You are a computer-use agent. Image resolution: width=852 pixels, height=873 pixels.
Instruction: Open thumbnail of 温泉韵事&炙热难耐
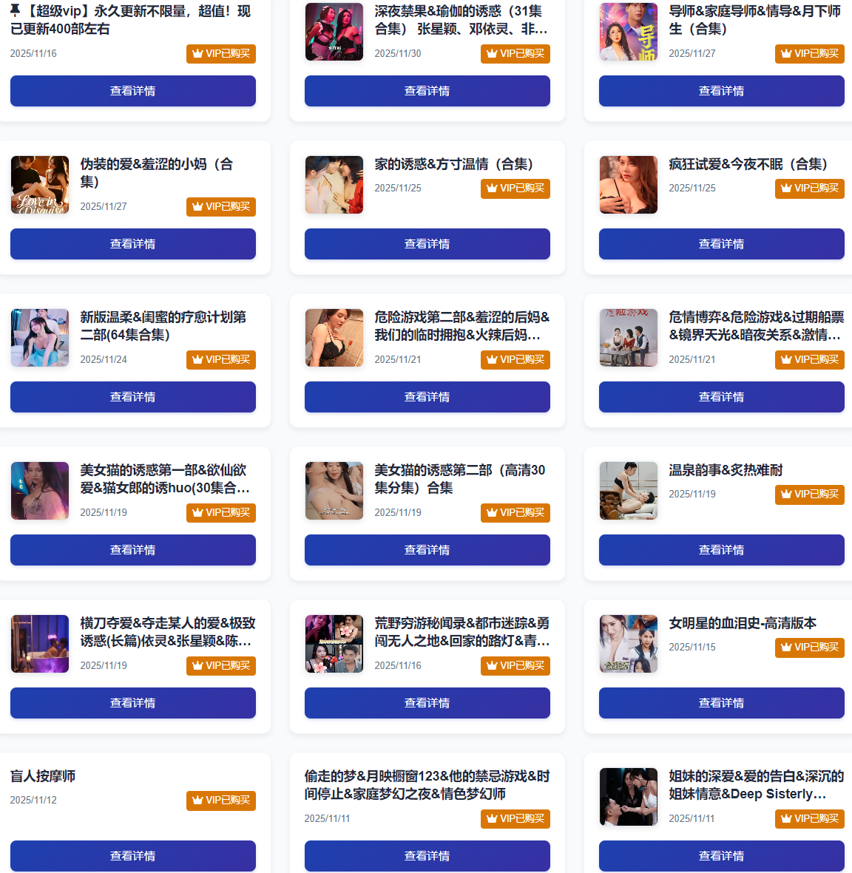click(x=629, y=491)
